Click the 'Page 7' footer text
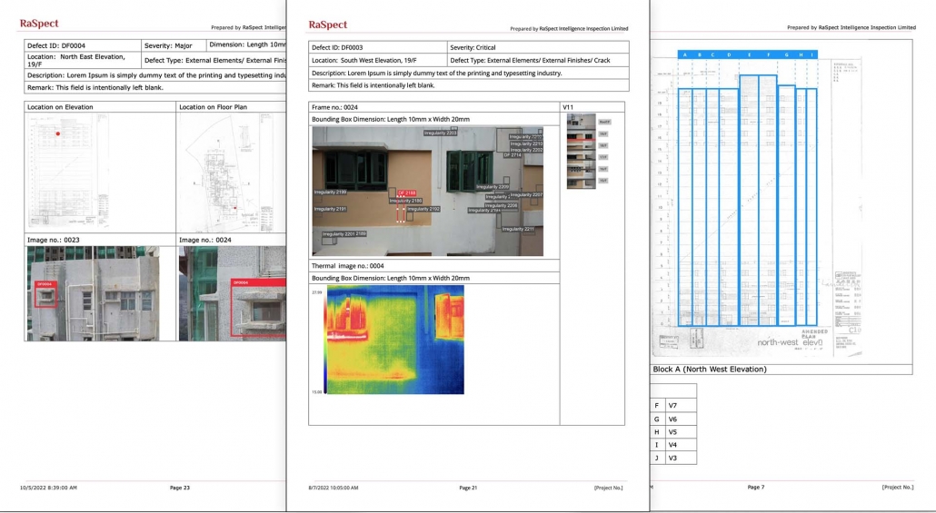The height and width of the screenshot is (513, 936). pos(756,487)
